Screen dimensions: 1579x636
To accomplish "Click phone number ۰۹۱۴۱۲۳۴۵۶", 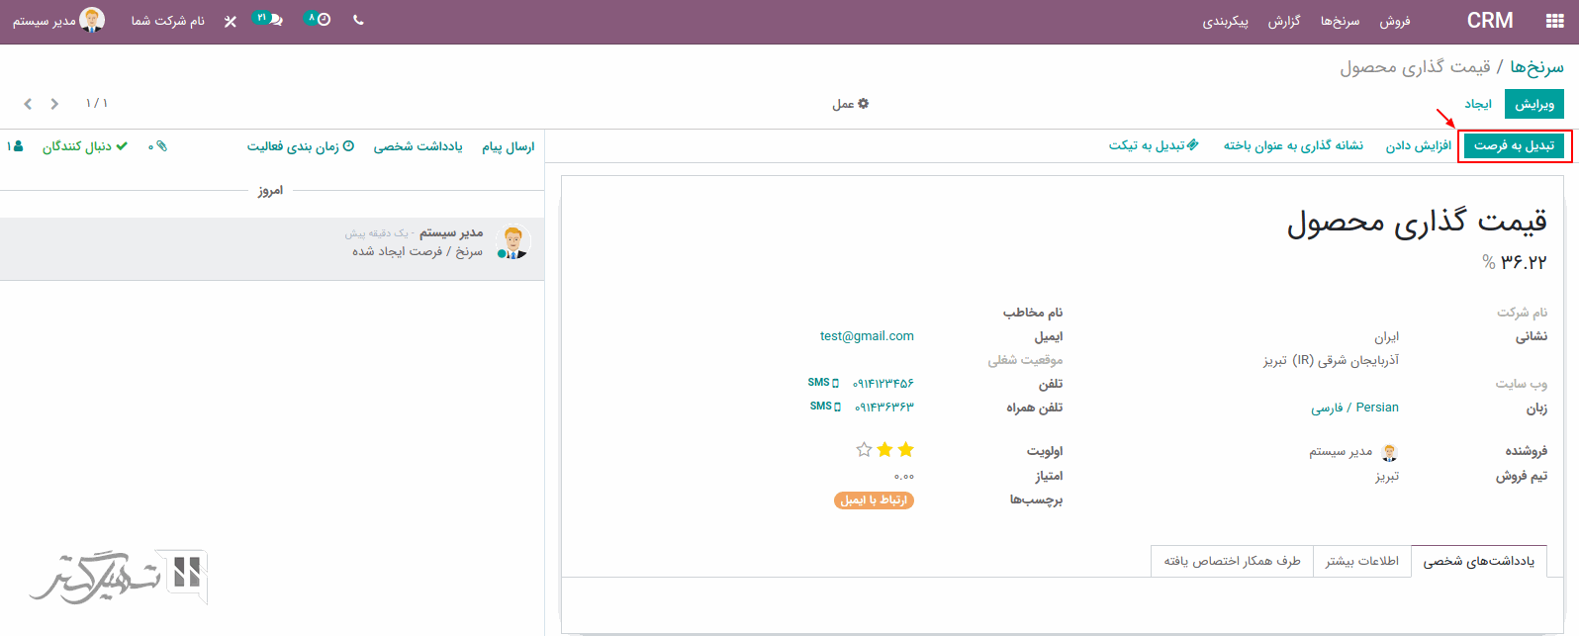I will [x=883, y=383].
